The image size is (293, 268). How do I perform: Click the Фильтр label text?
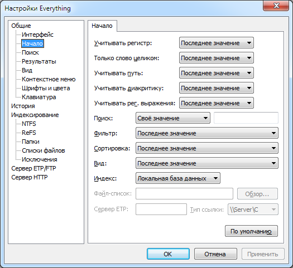105,133
